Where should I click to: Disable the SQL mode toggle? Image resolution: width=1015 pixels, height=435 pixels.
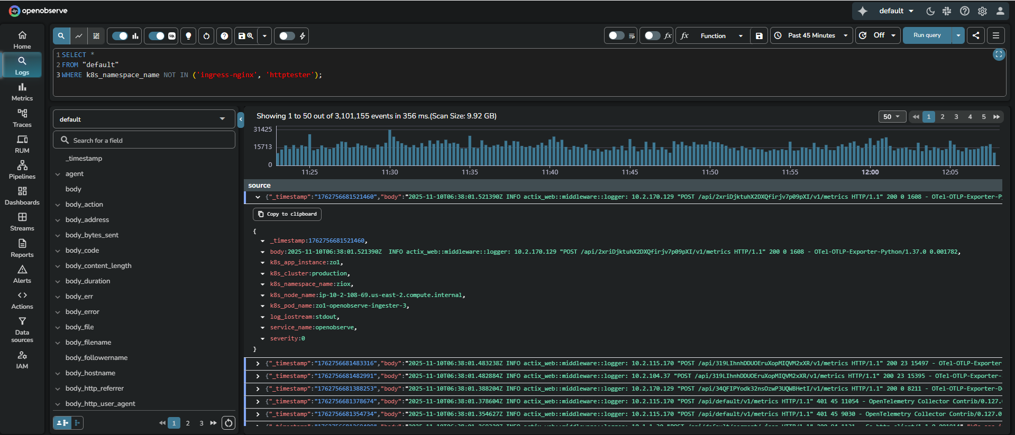pyautogui.click(x=157, y=36)
